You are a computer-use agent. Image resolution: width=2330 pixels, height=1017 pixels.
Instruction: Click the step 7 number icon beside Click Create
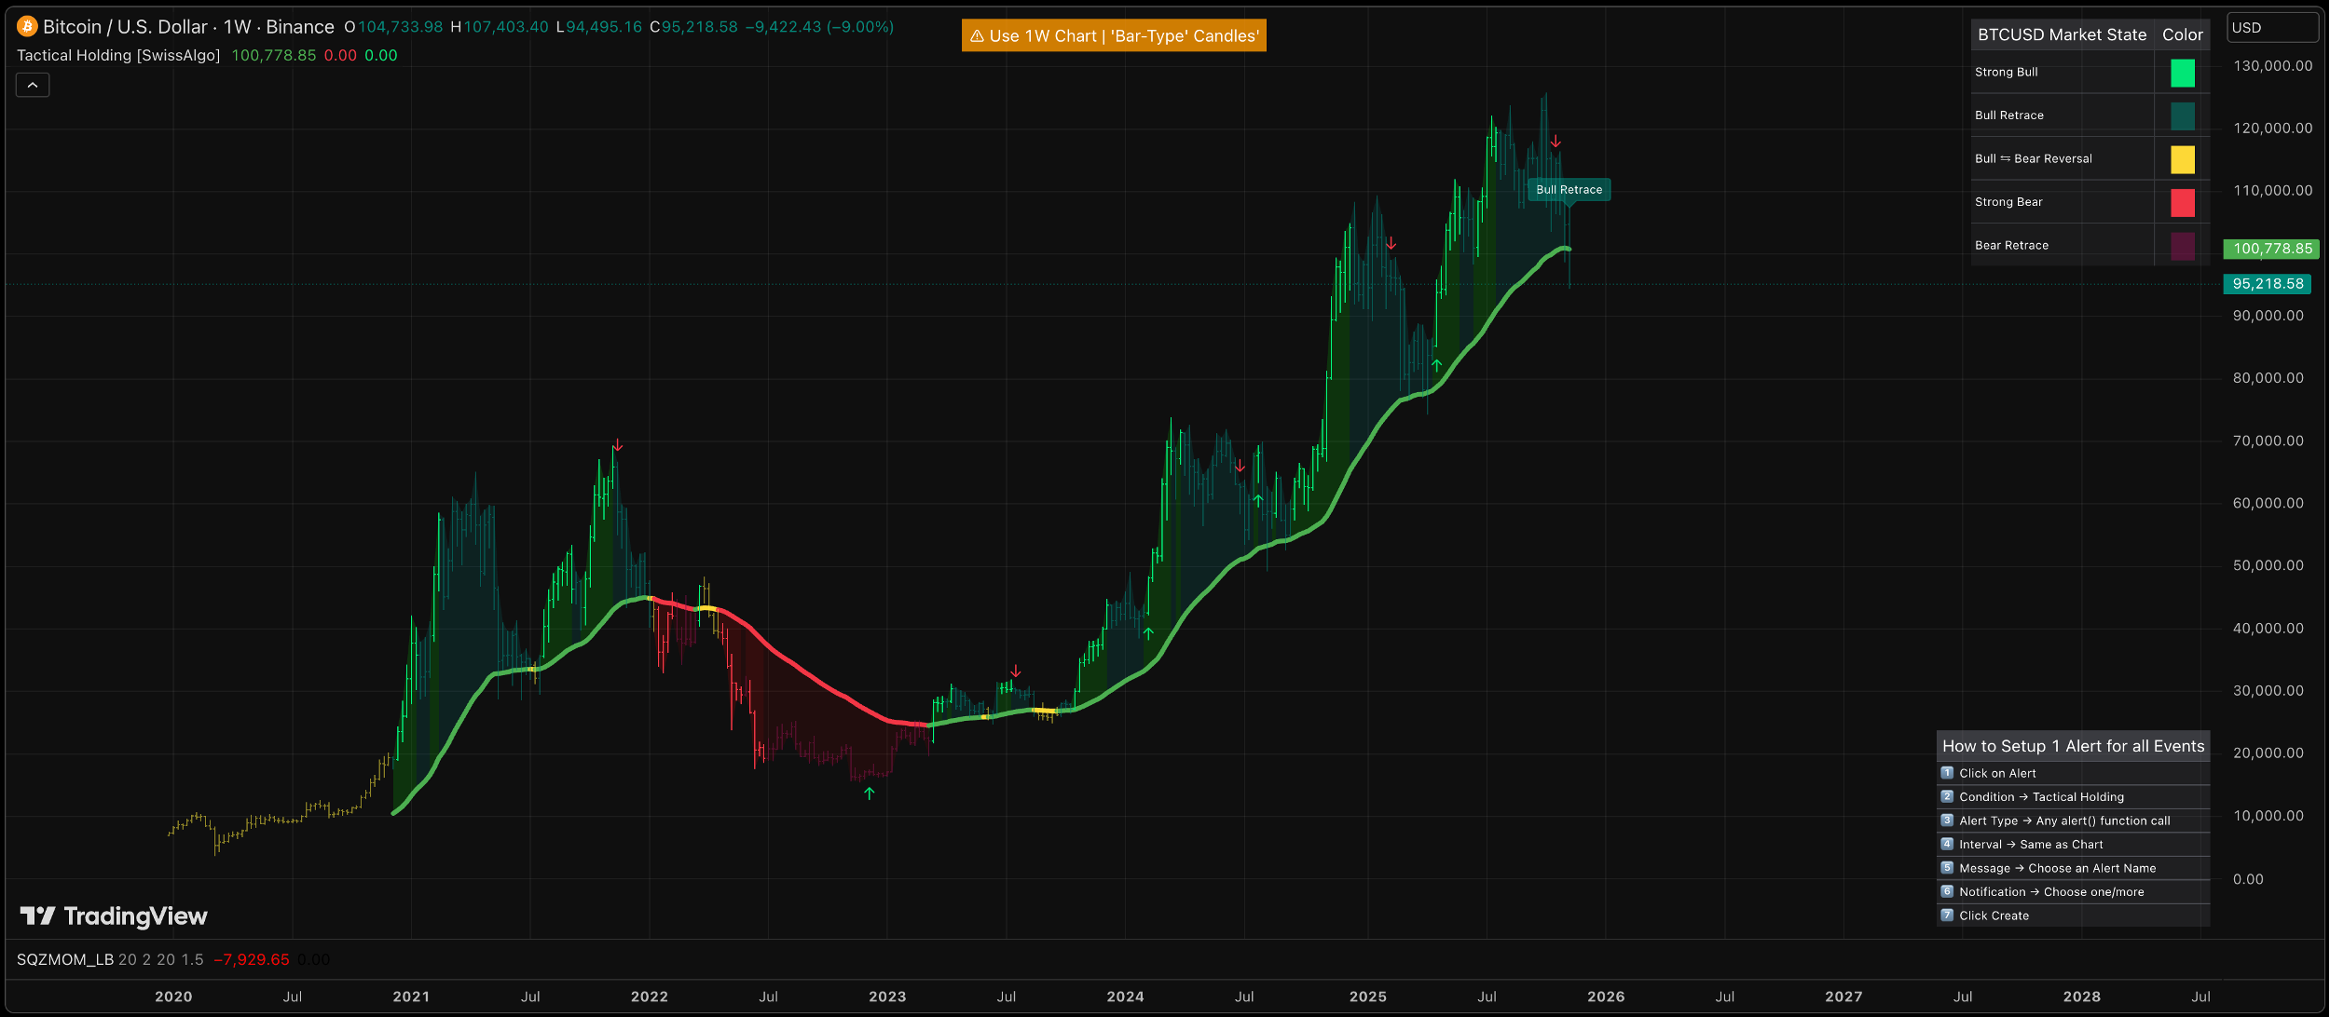(x=1947, y=915)
